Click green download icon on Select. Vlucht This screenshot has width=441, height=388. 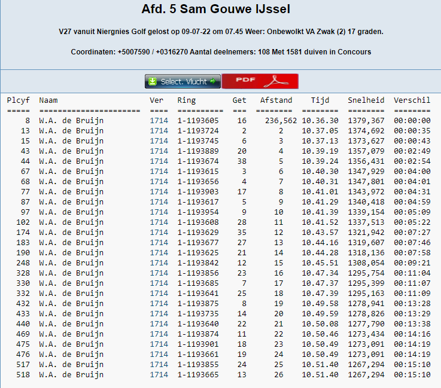coord(153,81)
